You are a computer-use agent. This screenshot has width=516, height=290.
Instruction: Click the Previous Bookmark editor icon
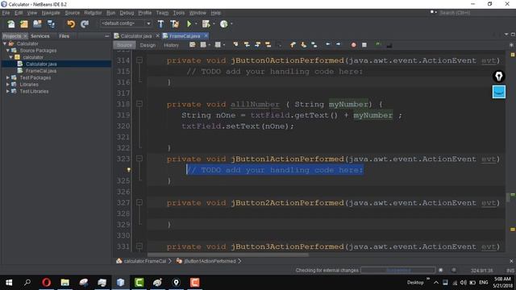coord(293,45)
